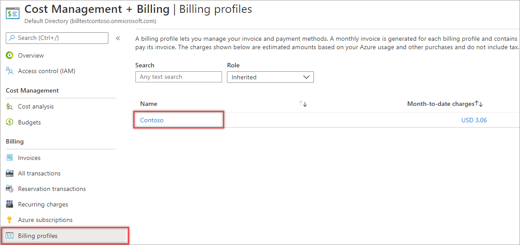Click the Cost analysis icon
The height and width of the screenshot is (245, 520).
click(9, 106)
